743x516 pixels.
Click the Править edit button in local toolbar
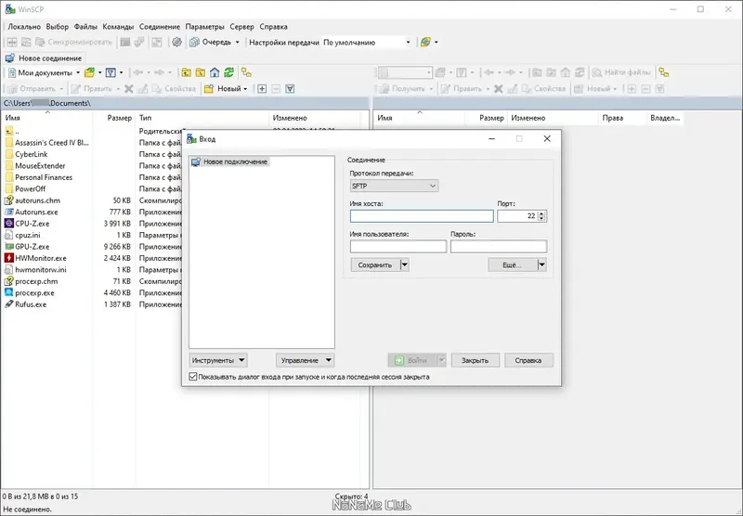(x=91, y=89)
